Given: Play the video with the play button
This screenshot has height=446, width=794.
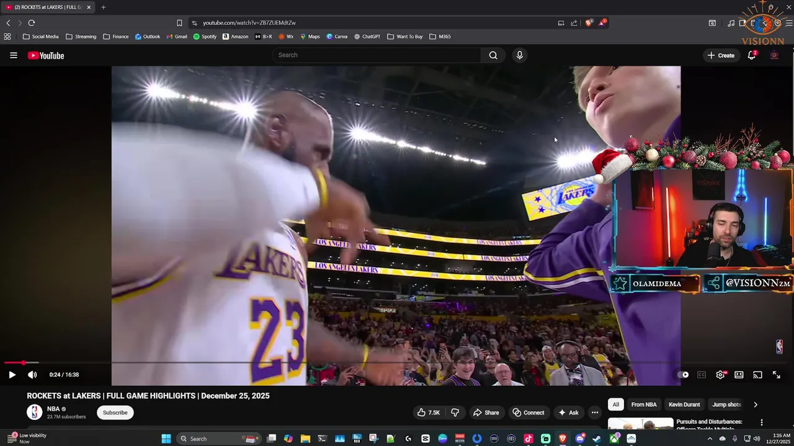Looking at the screenshot, I should point(12,375).
